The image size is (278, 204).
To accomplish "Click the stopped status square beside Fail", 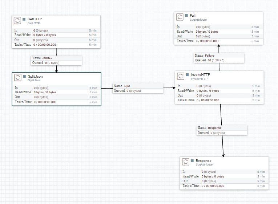I will click(186, 16).
